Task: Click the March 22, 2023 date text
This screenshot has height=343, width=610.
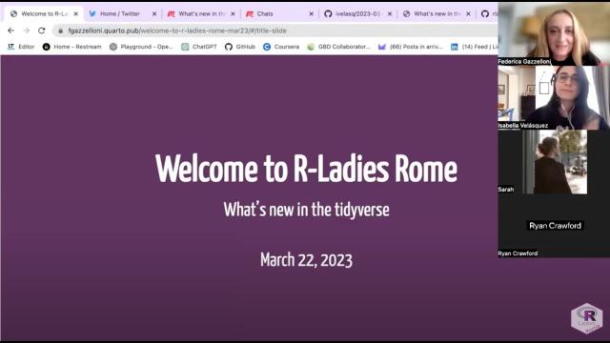Action: pos(306,260)
